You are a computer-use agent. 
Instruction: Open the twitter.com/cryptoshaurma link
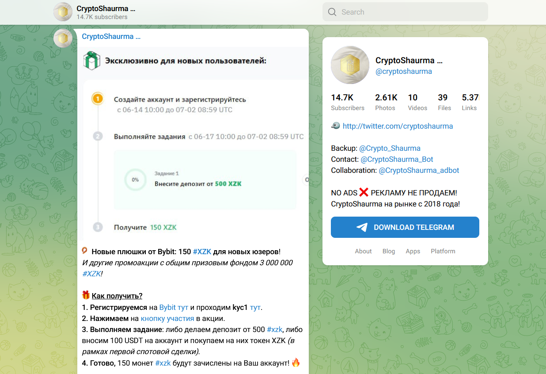click(x=398, y=126)
